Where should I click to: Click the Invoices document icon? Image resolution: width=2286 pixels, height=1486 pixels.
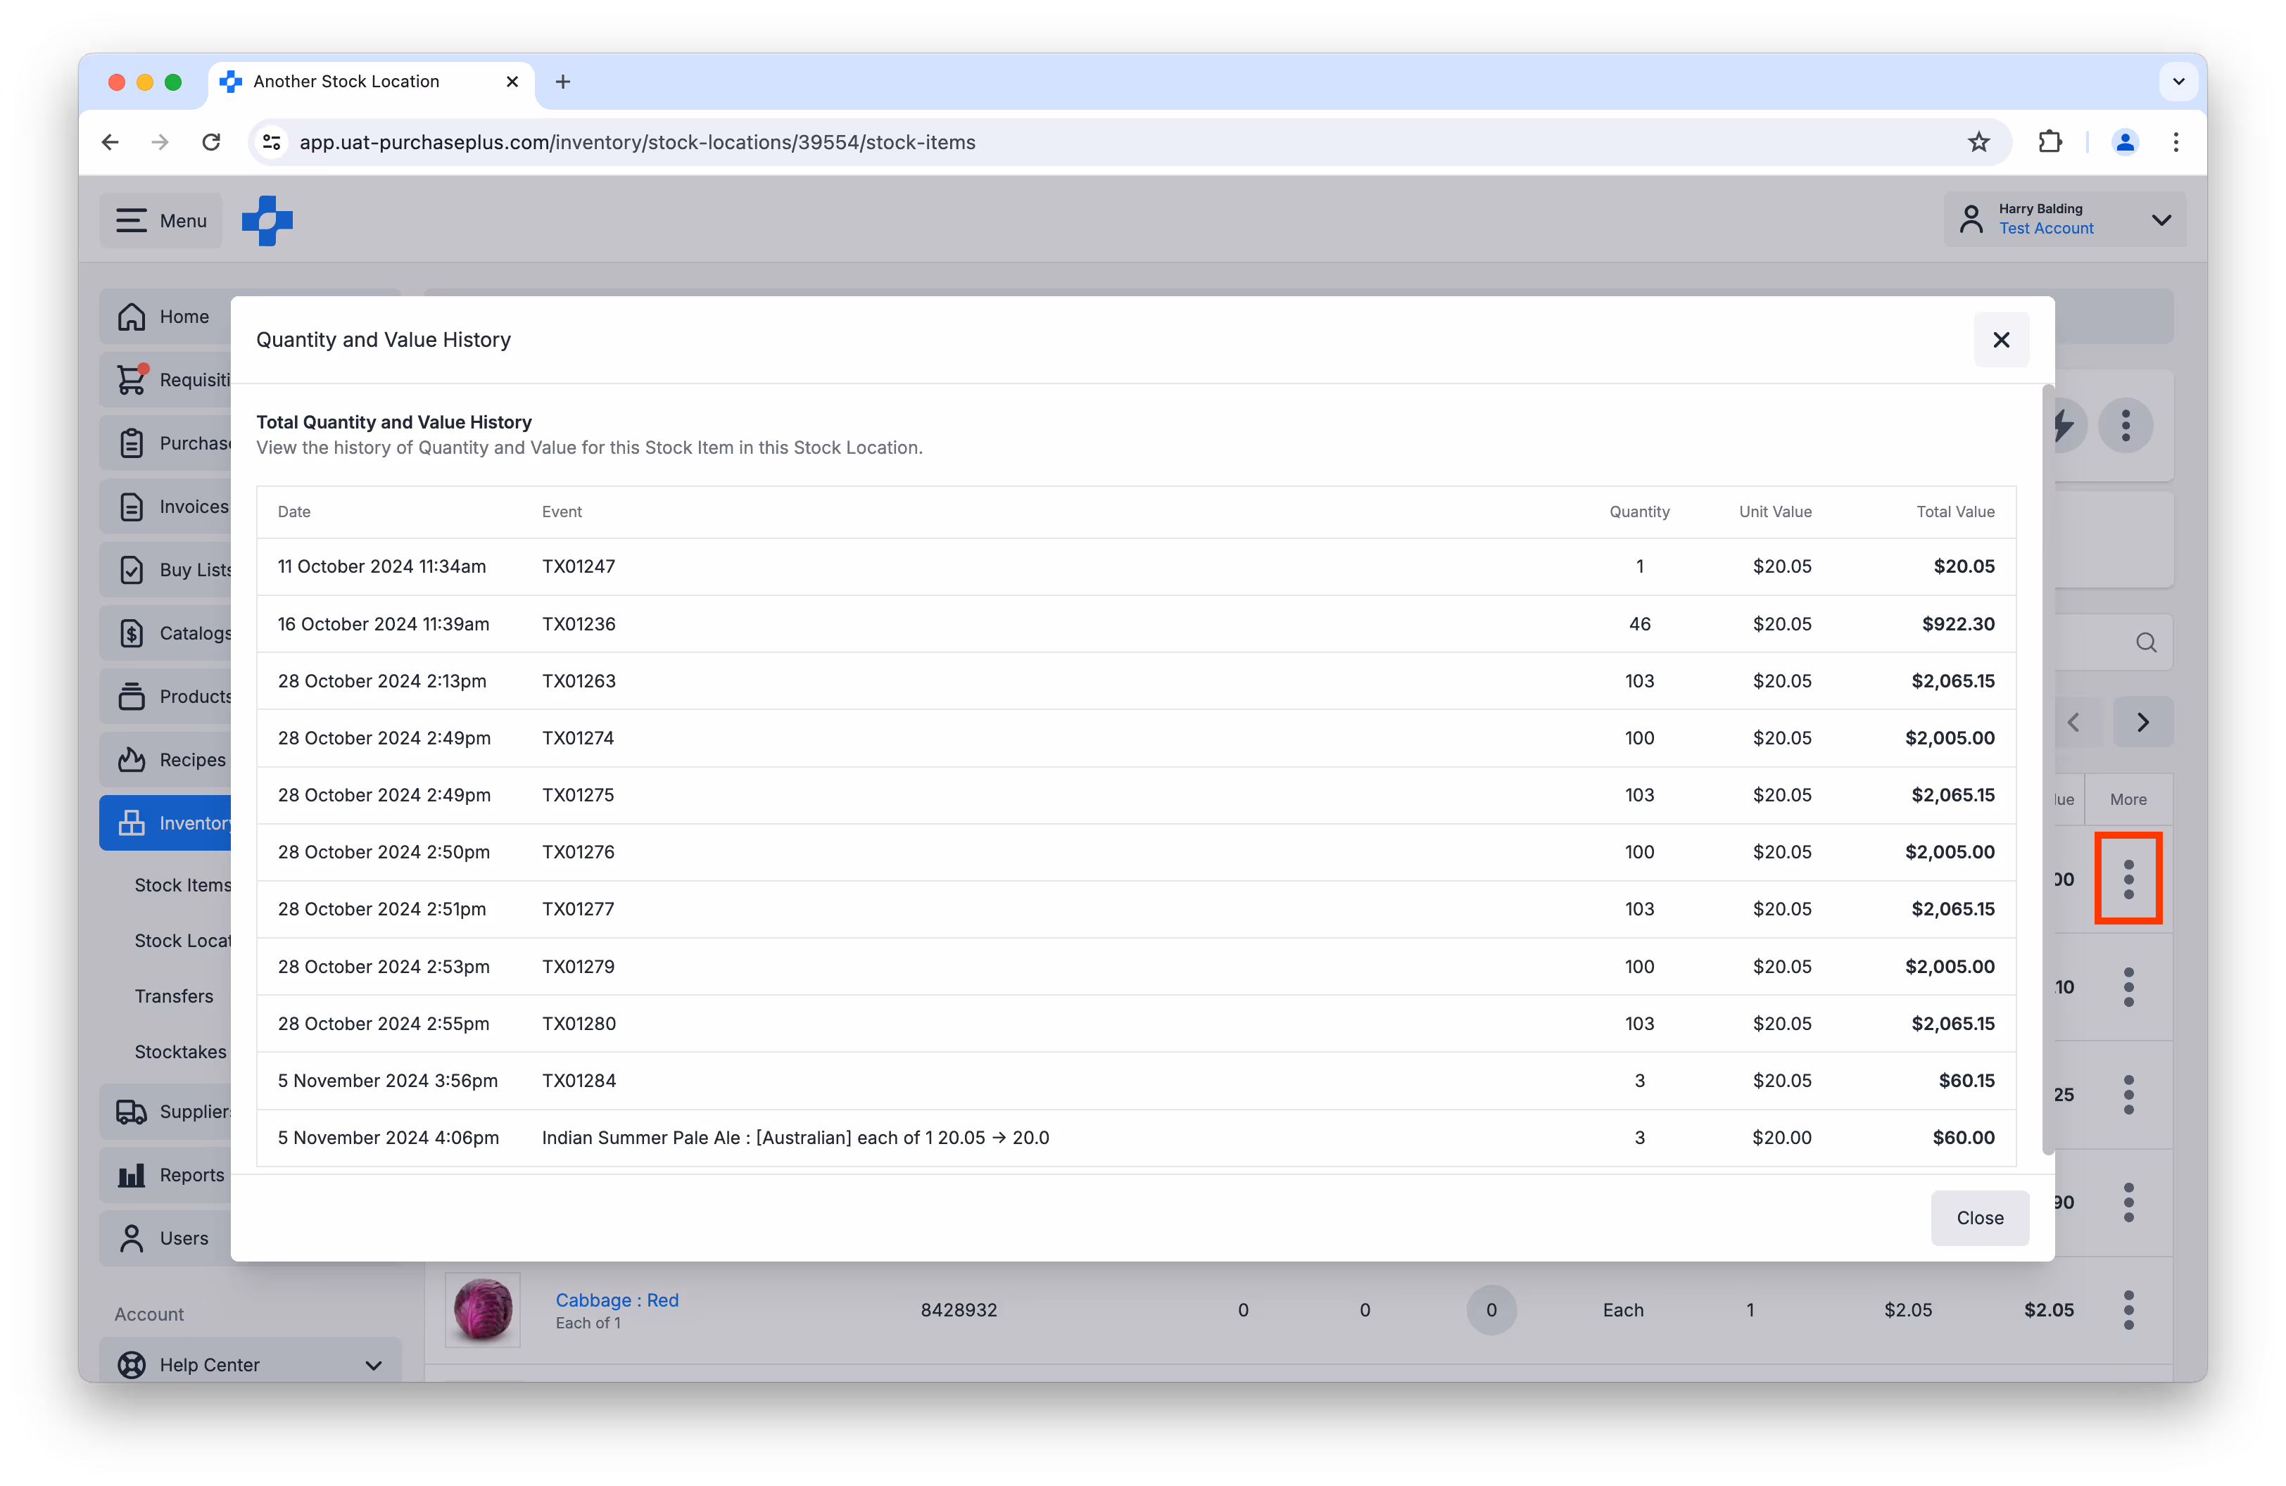pyautogui.click(x=132, y=507)
